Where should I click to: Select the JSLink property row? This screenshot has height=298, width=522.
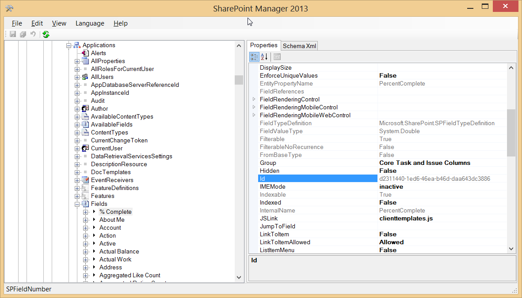tap(382, 218)
